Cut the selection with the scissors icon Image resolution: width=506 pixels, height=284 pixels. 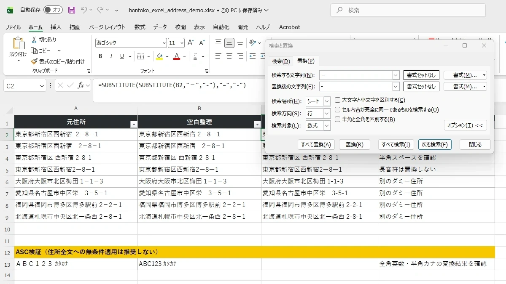pos(34,40)
